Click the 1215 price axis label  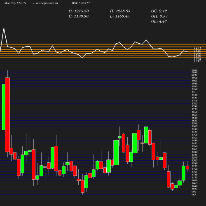coord(194,166)
